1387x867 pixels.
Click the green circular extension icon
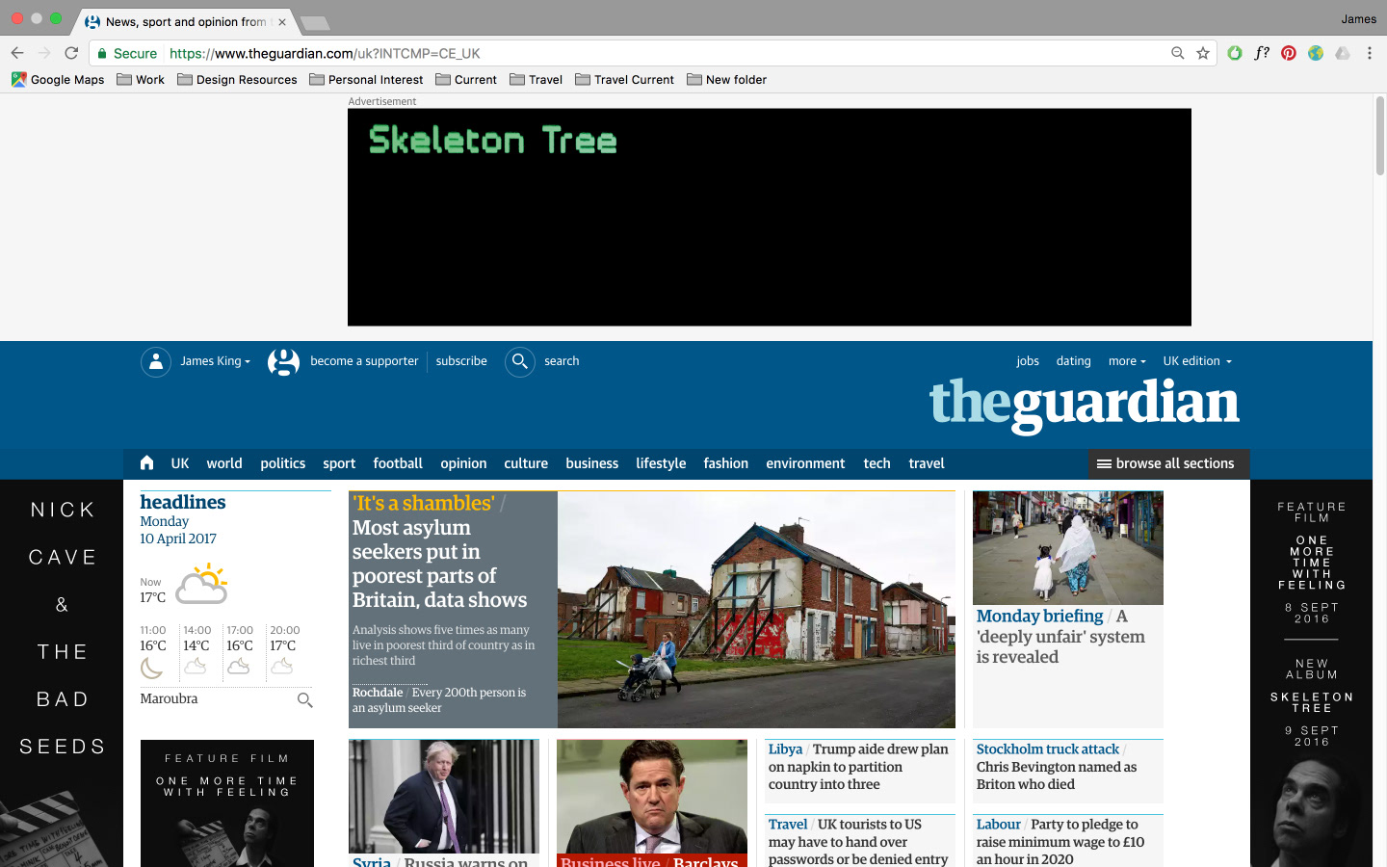[1235, 53]
